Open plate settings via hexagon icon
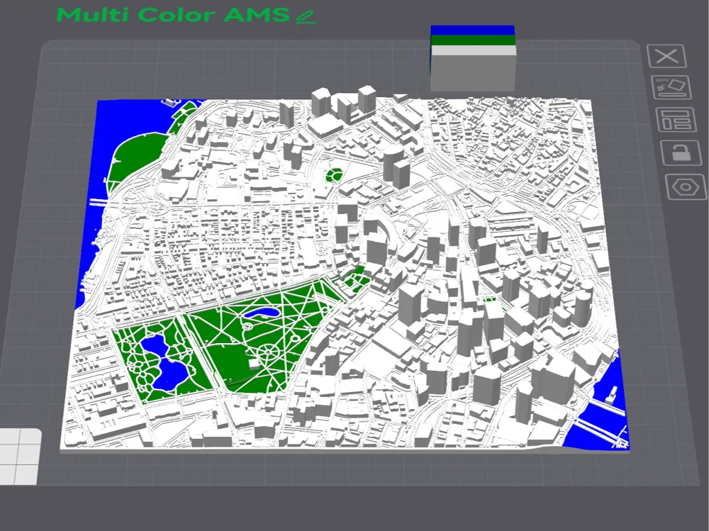 tap(686, 186)
